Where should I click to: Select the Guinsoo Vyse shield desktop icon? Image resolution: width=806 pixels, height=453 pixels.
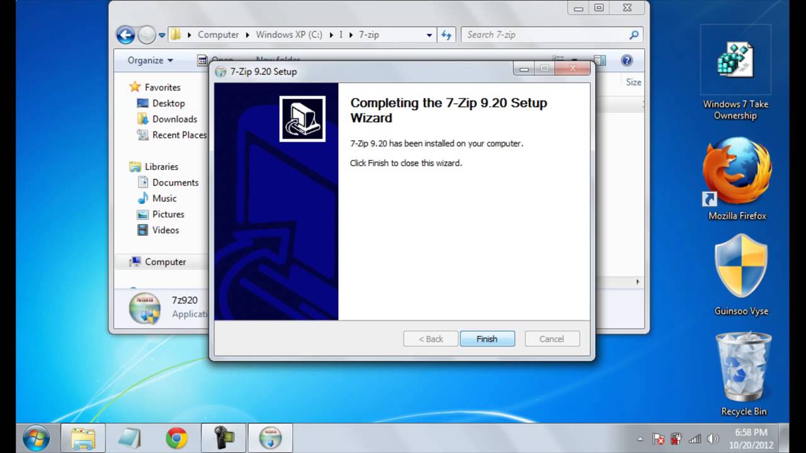click(x=741, y=275)
